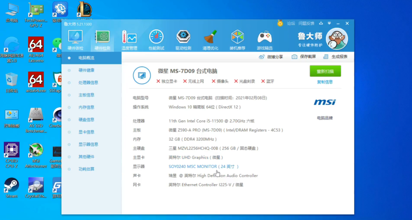Open aida64.exe desktop icon
The height and width of the screenshot is (220, 412).
[x=36, y=83]
